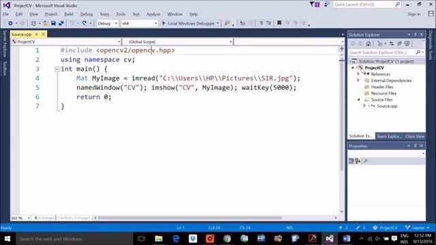Switch to the Team Explorer tab
This screenshot has height=245, width=436.
[389, 136]
